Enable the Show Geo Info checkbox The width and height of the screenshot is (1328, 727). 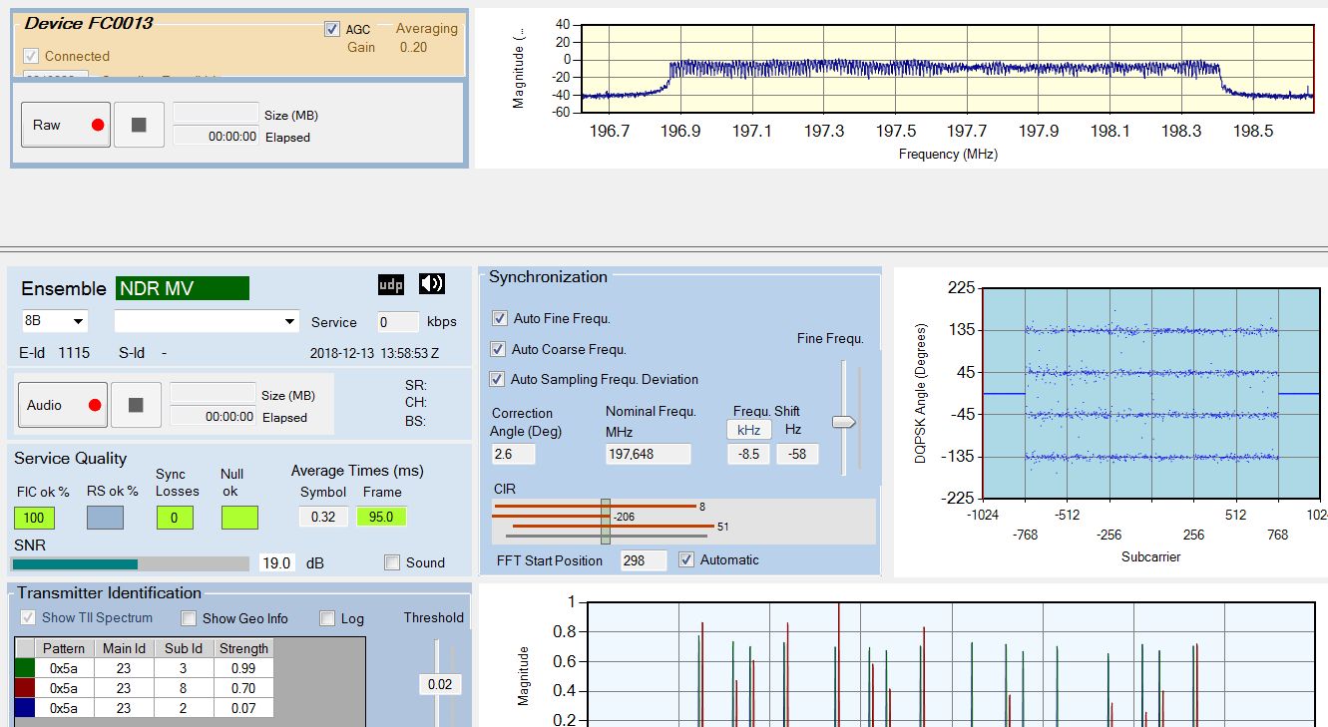(189, 618)
